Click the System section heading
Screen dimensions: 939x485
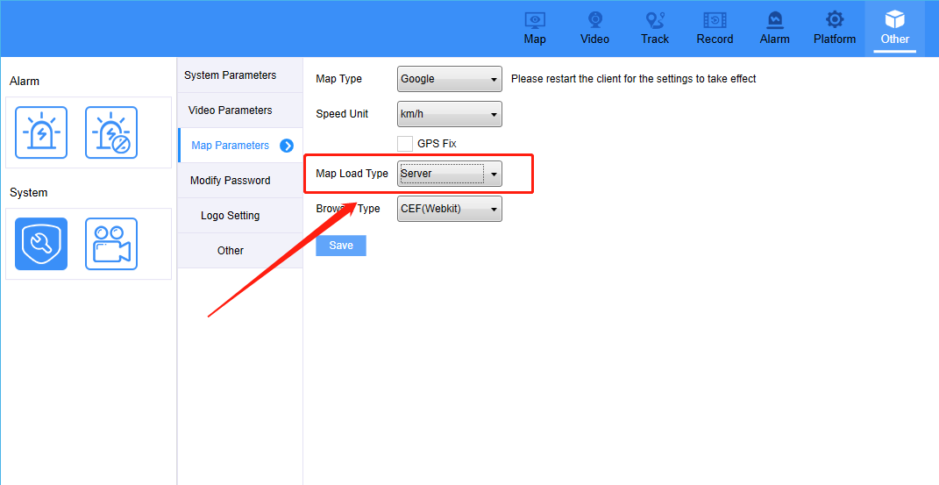(28, 193)
